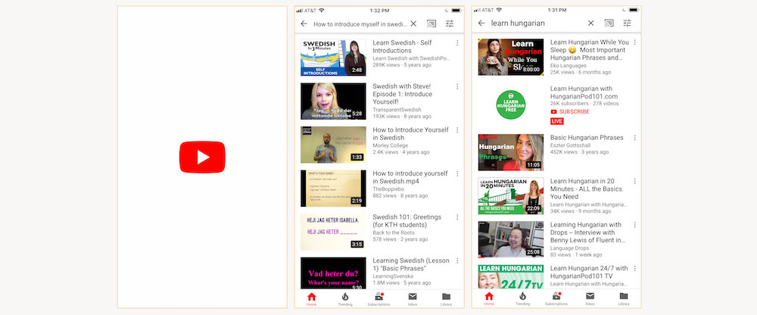Tap the cast icon in the Swedish search bar
This screenshot has height=315, width=757.
[431, 23]
